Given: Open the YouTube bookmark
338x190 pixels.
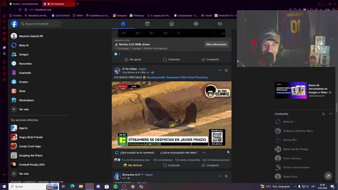Looking at the screenshot, I should coord(15,16).
